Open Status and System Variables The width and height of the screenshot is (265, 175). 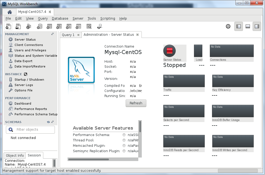click(33, 56)
